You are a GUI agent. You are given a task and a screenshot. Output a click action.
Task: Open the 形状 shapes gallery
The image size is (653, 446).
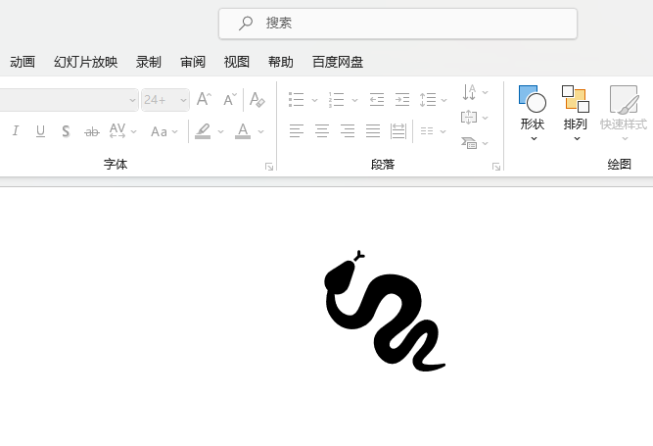click(533, 114)
